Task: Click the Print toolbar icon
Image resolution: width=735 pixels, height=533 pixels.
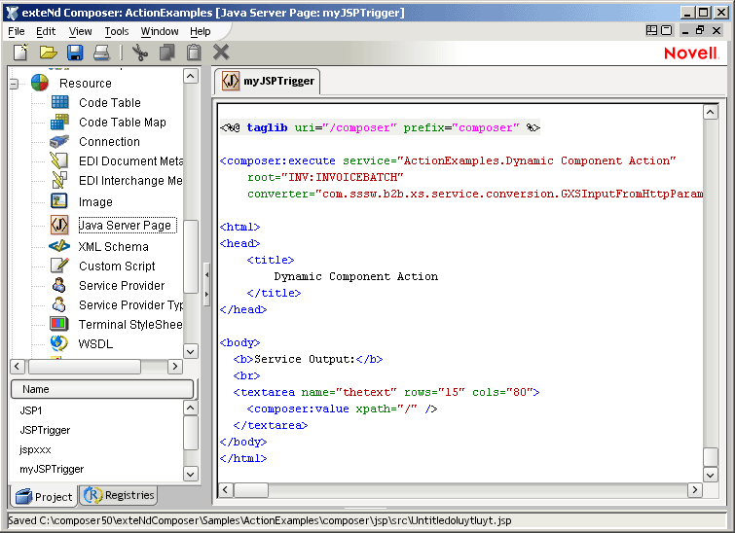Action: coord(101,53)
